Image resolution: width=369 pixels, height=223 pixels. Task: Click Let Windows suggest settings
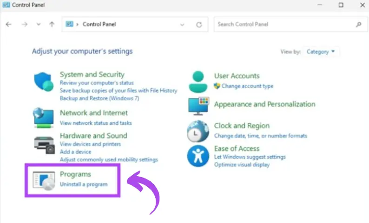click(250, 157)
